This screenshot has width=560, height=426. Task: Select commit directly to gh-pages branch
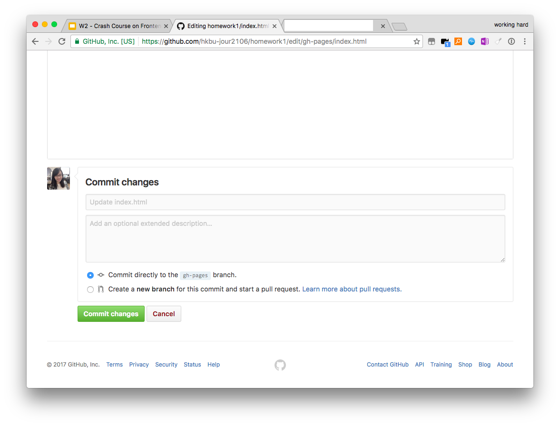[90, 275]
